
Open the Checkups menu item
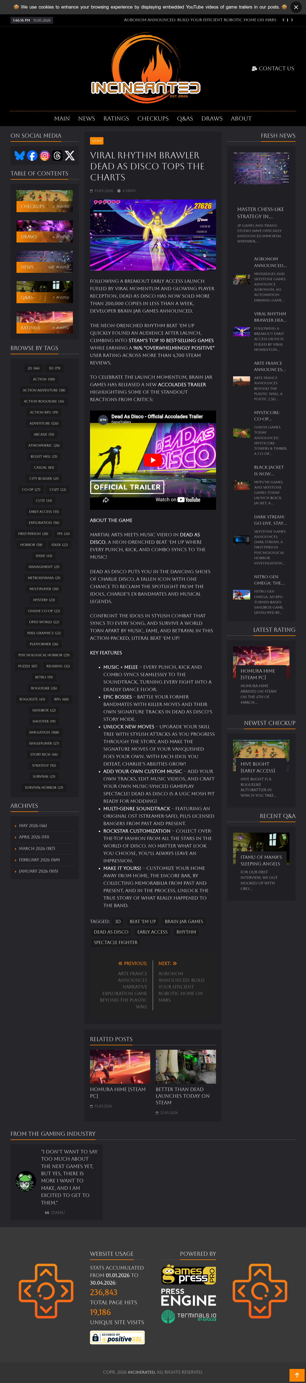pos(153,119)
